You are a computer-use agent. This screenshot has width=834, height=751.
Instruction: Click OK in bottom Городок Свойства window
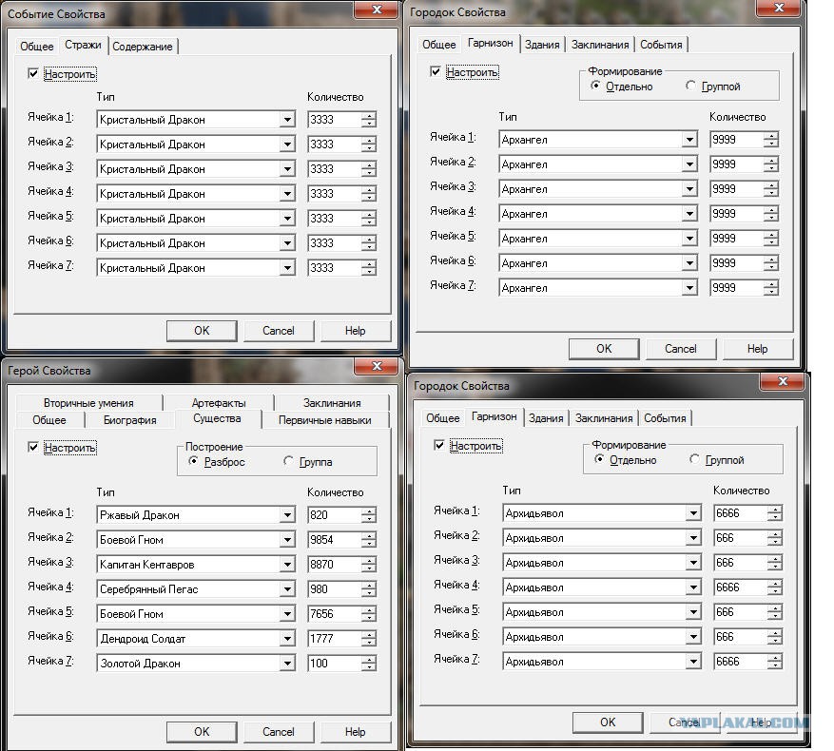608,722
